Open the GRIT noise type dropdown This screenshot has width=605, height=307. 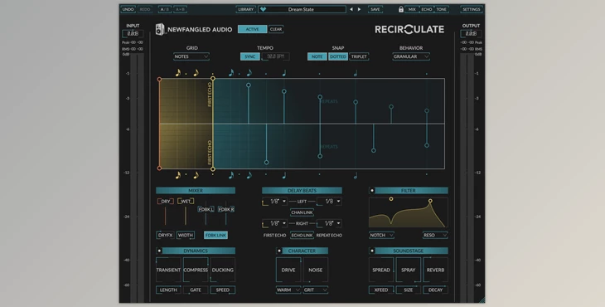click(x=315, y=290)
